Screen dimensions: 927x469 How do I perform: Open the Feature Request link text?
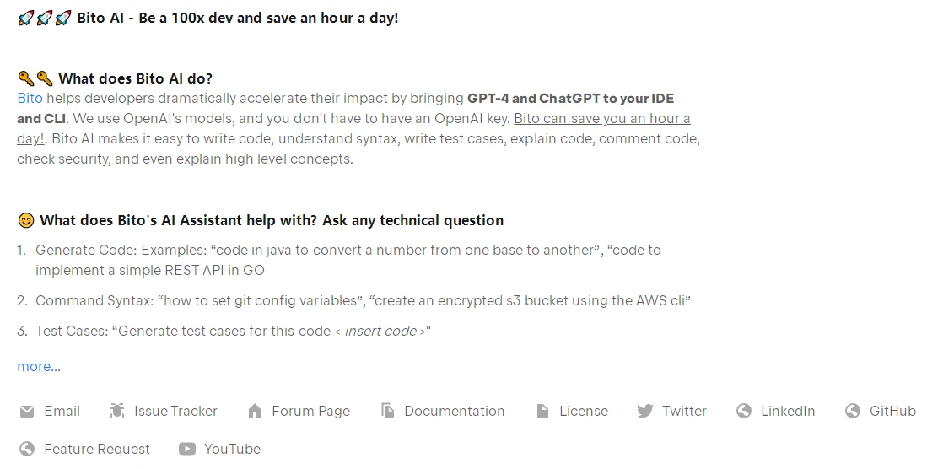click(x=97, y=449)
